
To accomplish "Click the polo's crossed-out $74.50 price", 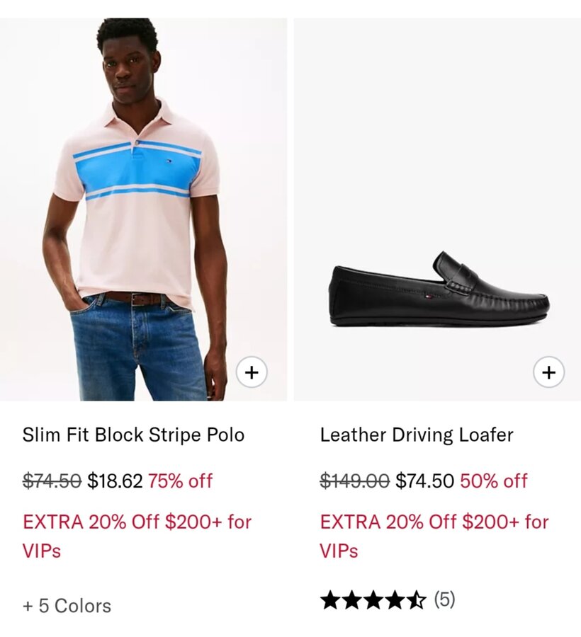I will 52,481.
